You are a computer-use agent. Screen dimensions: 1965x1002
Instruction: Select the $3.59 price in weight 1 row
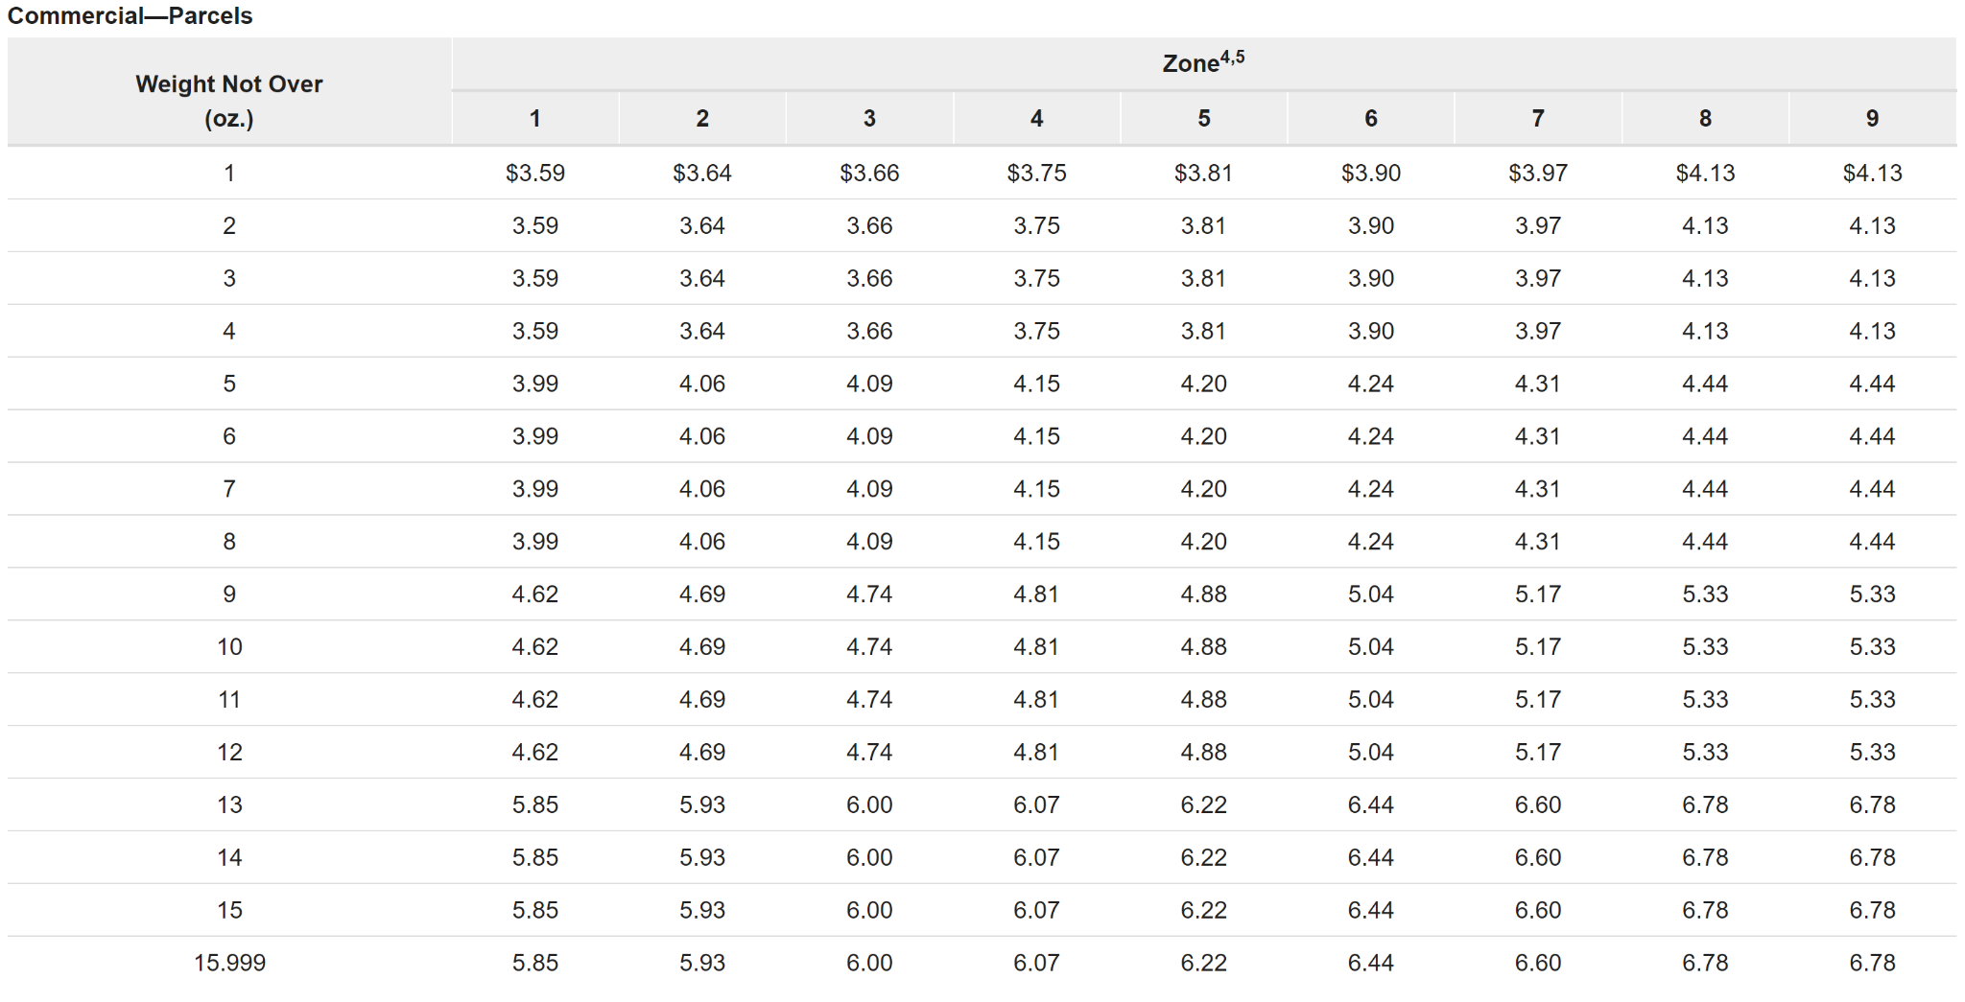[535, 173]
